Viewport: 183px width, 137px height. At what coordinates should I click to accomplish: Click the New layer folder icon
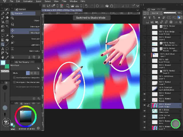157,22
